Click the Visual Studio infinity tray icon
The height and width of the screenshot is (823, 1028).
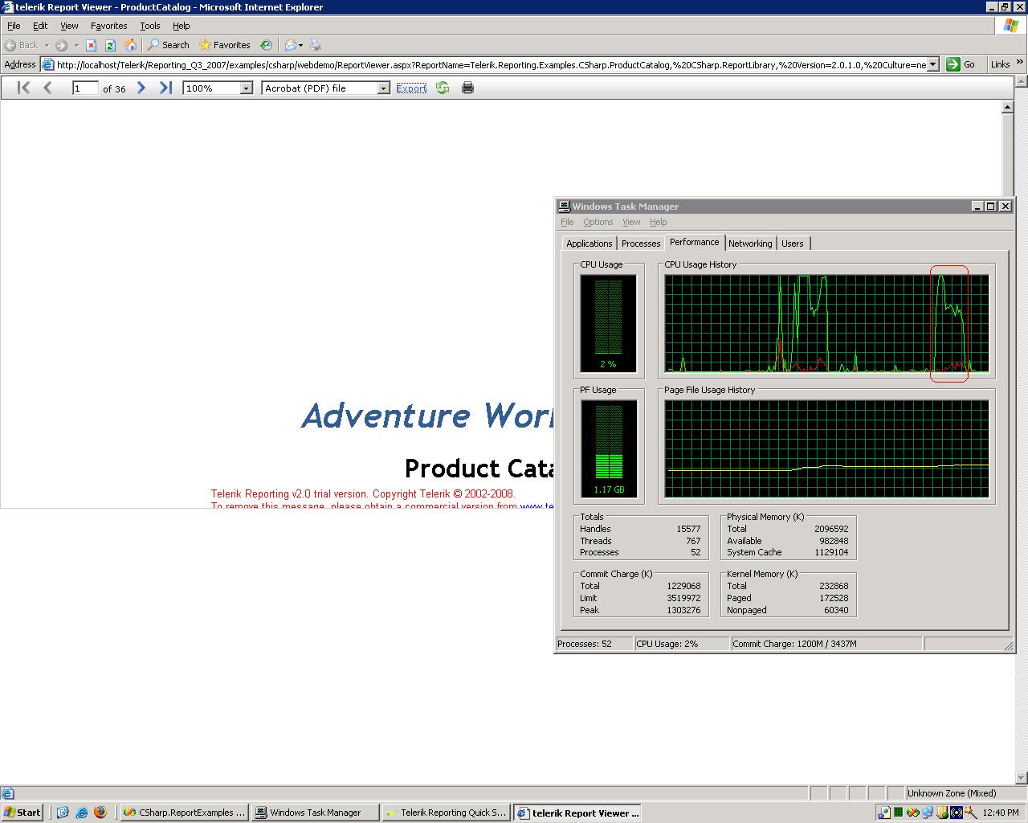(x=913, y=813)
